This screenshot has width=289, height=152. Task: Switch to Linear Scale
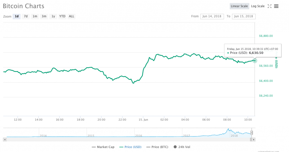pos(239,6)
